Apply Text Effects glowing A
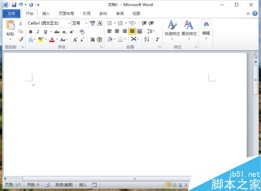The width and height of the screenshot is (261, 191). 31,40
